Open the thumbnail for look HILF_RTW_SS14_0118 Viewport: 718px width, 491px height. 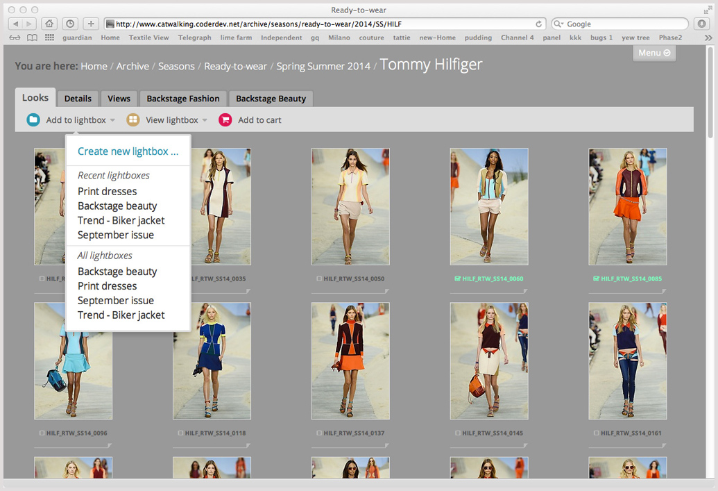212,361
